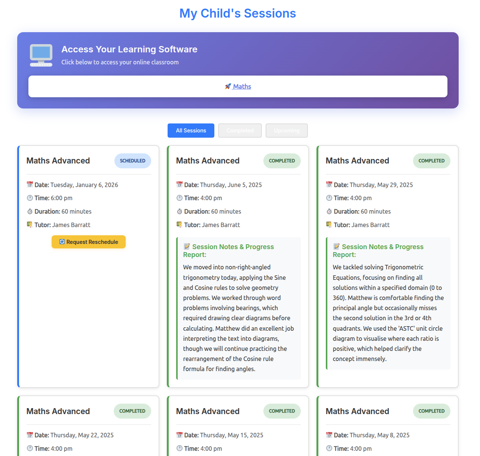The width and height of the screenshot is (480, 456).
Task: Click calendar icon on May 22, 2025 session
Action: (x=30, y=435)
